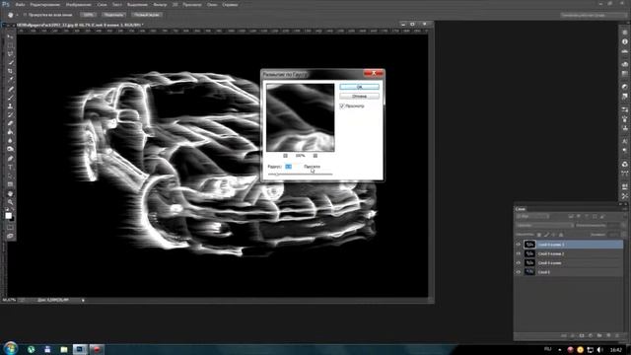The height and width of the screenshot is (355, 631).
Task: Click the foreground color swatch
Action: coord(8,215)
